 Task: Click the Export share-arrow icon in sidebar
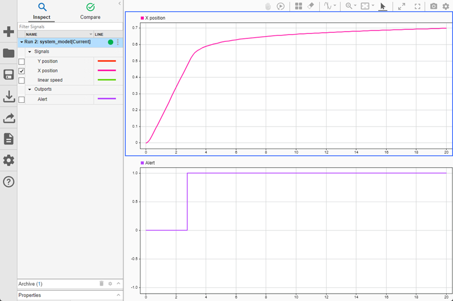8,118
